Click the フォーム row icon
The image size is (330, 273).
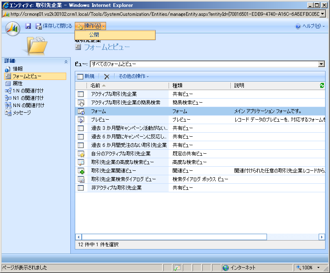click(81, 111)
